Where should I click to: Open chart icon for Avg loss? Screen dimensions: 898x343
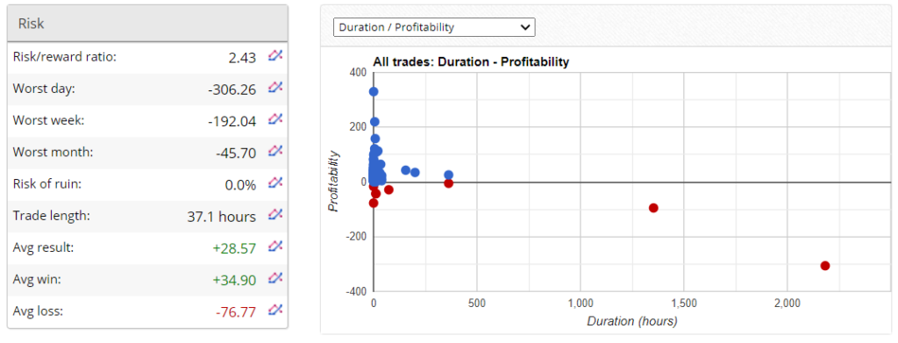tap(275, 311)
